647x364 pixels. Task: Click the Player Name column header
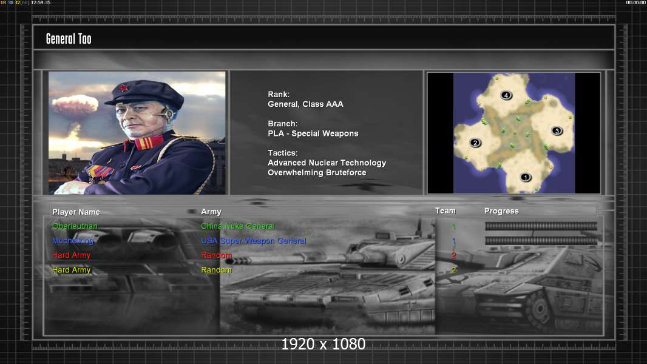click(76, 212)
